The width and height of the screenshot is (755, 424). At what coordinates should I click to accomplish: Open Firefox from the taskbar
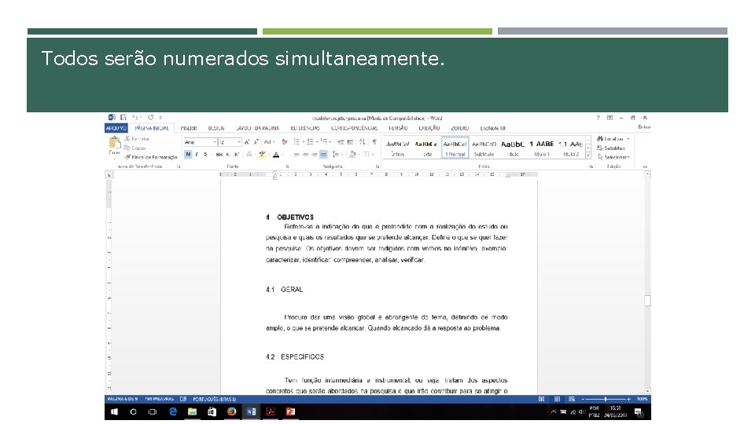(231, 411)
